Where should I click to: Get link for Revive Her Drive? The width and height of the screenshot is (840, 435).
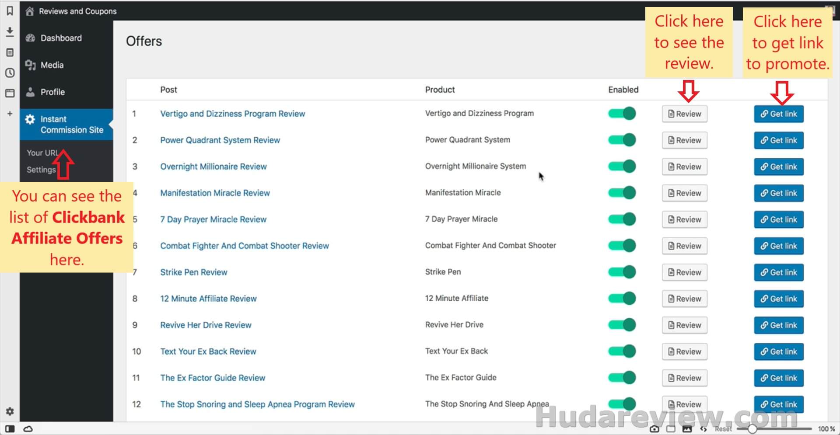[x=779, y=325]
